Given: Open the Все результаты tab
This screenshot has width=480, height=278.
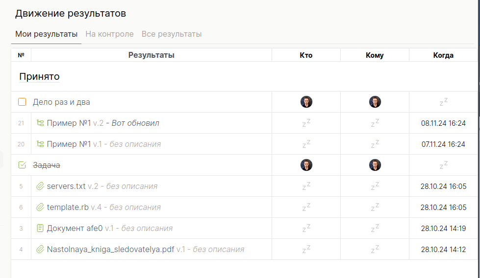Looking at the screenshot, I should (172, 34).
